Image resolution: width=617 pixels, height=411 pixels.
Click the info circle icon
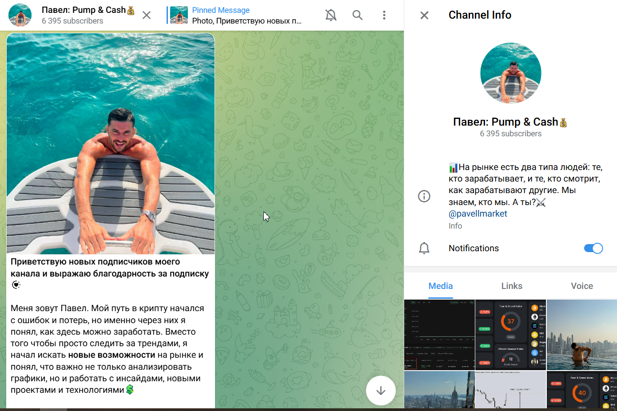pos(424,196)
